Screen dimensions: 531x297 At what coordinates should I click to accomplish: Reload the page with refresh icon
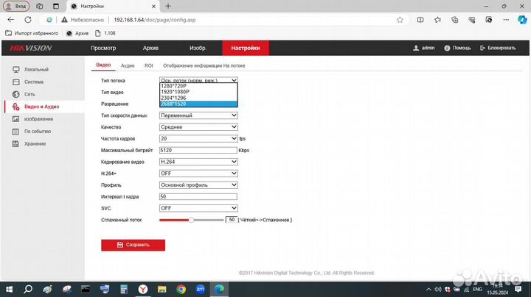[x=28, y=20]
